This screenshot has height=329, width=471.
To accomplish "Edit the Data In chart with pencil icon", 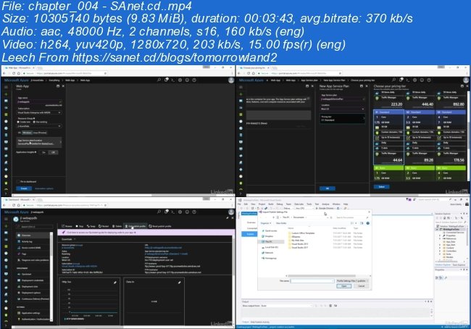I will (x=179, y=282).
